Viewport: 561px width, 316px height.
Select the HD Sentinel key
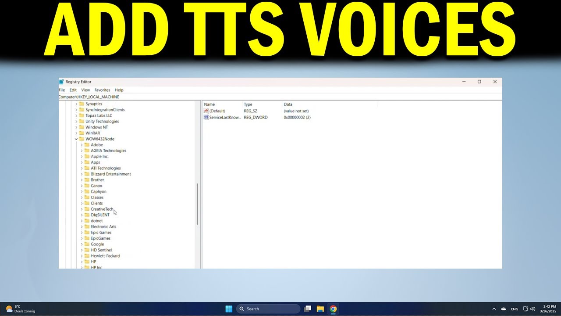click(101, 250)
